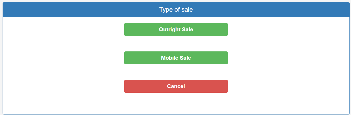Select the second green sale option

pyautogui.click(x=176, y=58)
